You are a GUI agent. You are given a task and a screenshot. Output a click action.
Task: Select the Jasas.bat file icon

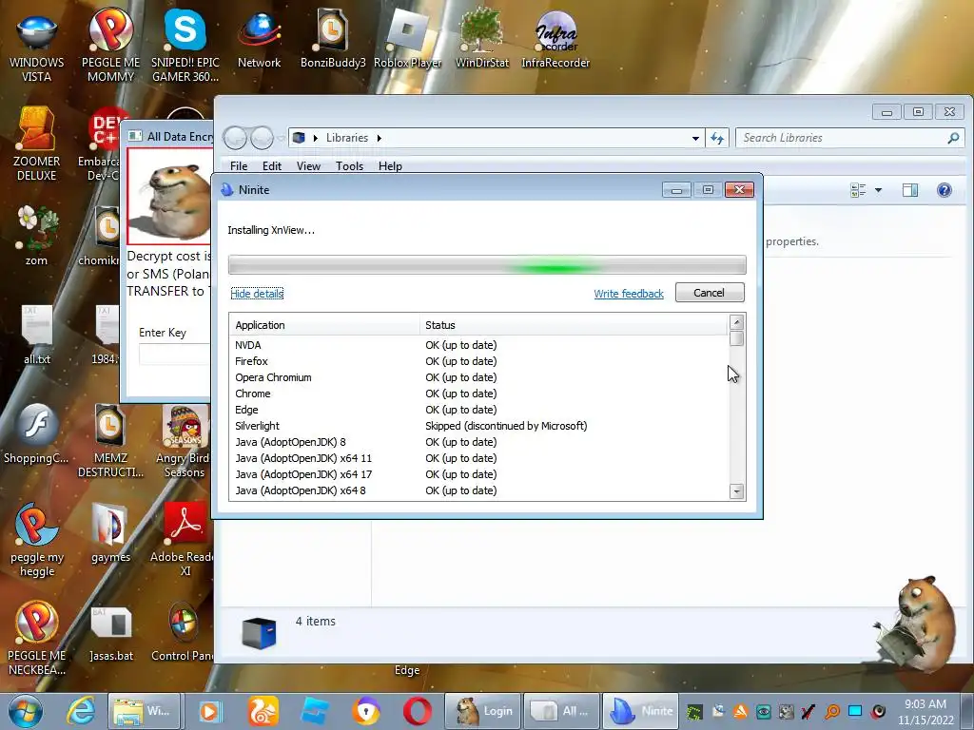click(x=110, y=634)
